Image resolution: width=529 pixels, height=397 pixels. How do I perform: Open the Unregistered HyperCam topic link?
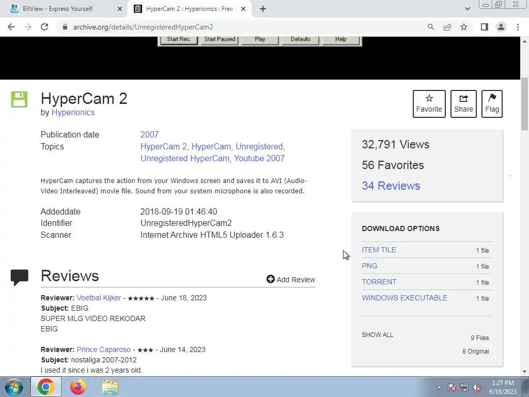(185, 158)
